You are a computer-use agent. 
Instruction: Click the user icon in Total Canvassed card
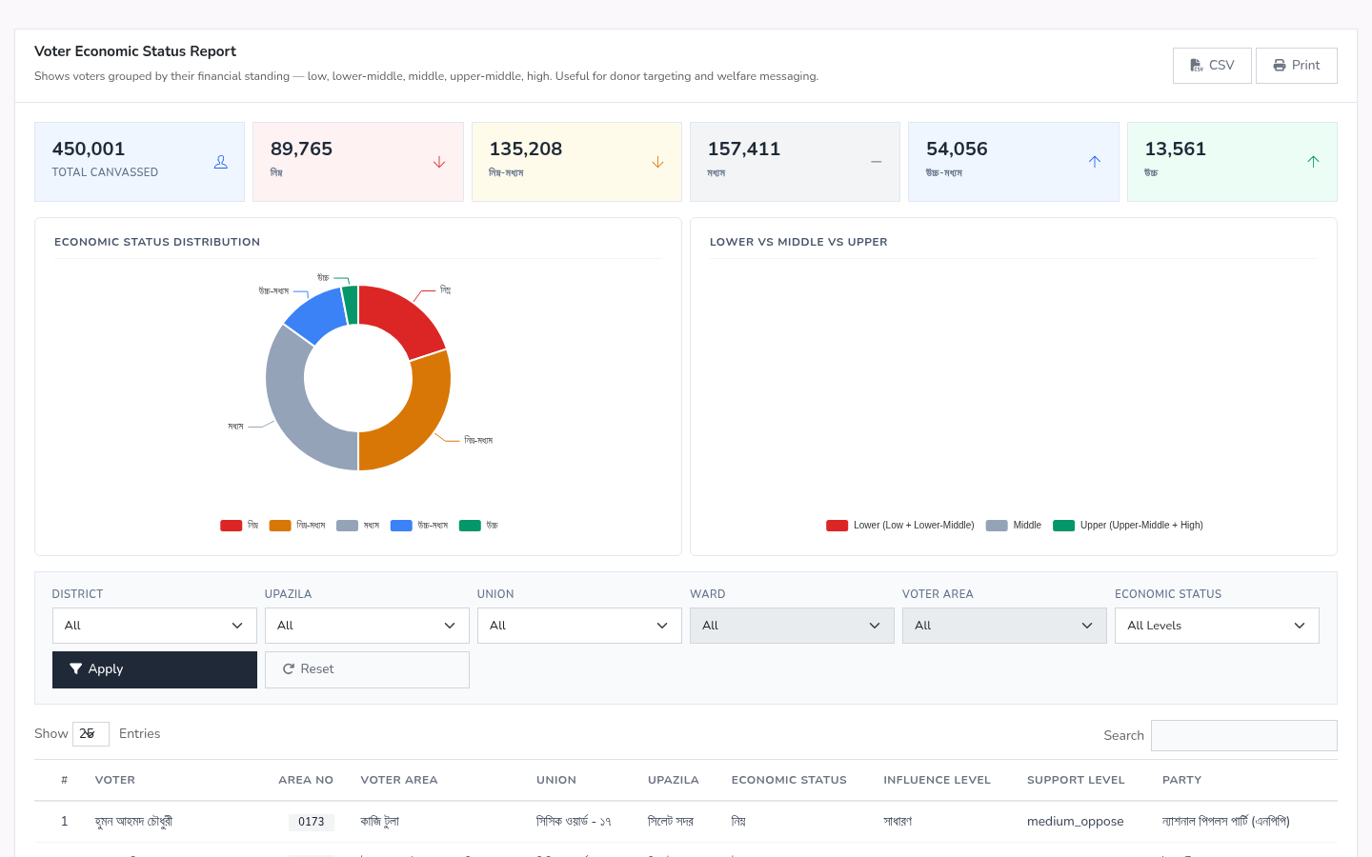[x=220, y=162]
